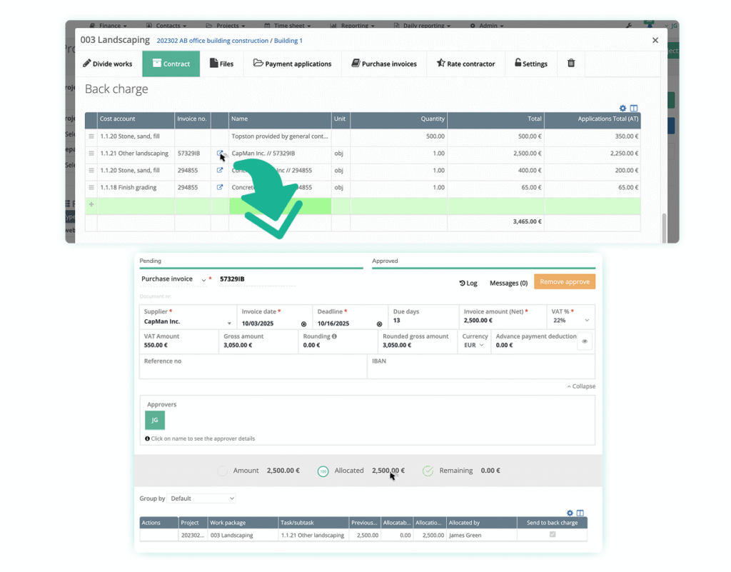Screen dimensions: 731x572
Task: Open invoice 57329IB via its blue edit icon
Action: coord(220,153)
